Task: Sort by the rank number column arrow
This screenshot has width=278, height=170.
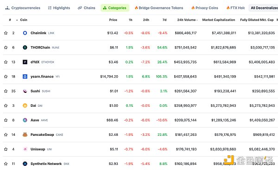Action: pyautogui.click(x=17, y=20)
